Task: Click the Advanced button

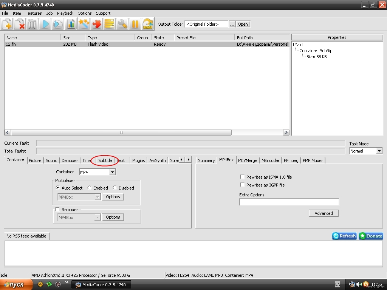Action: (324, 213)
